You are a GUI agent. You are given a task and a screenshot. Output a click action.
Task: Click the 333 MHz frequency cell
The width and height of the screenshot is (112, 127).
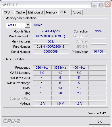point(60,68)
